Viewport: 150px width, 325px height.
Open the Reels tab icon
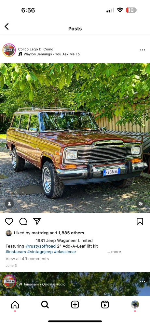click(105, 305)
